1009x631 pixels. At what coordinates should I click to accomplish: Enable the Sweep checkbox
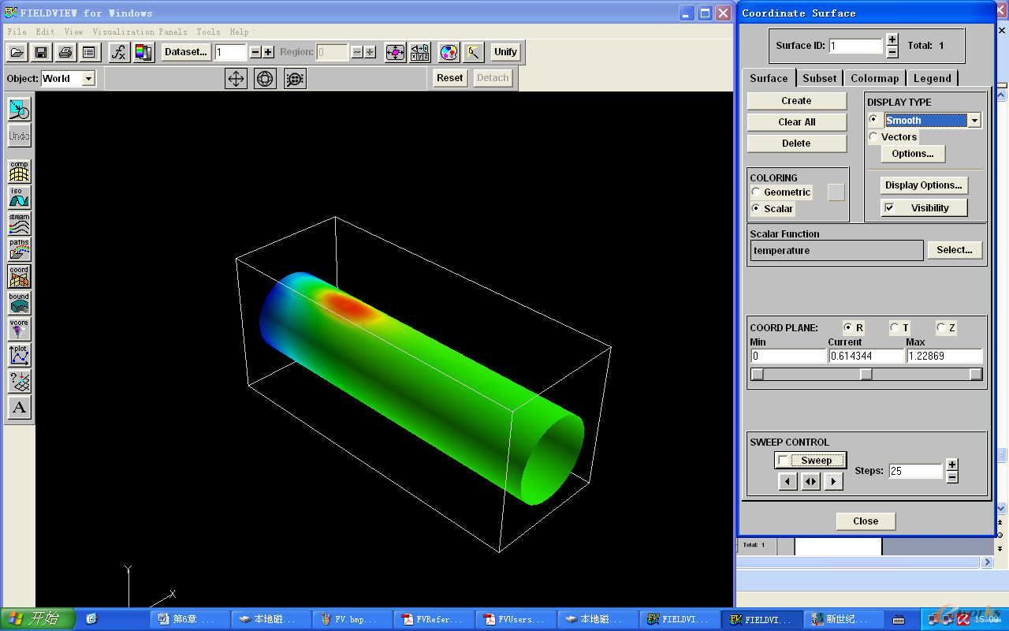pos(783,461)
